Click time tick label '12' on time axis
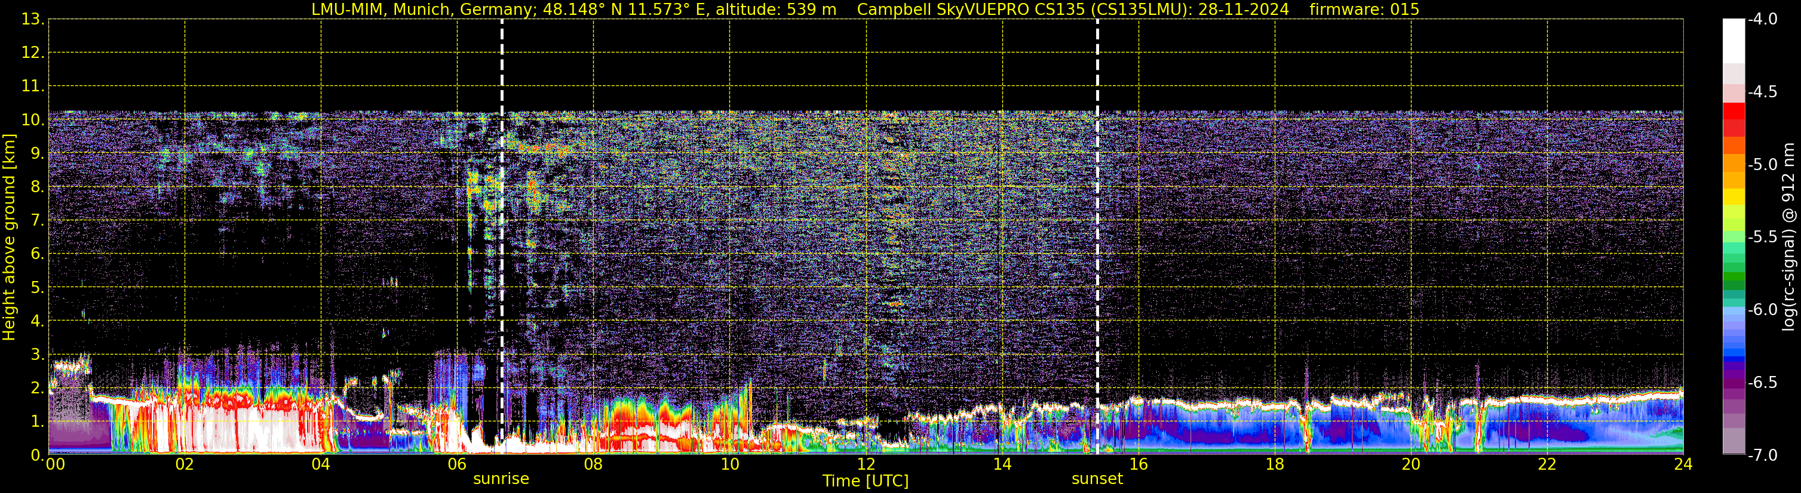 tap(866, 464)
